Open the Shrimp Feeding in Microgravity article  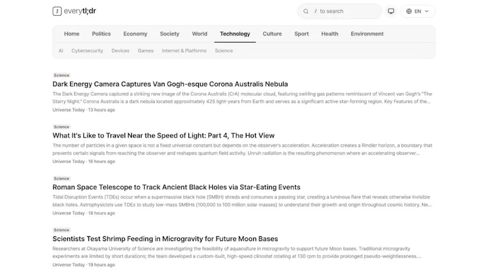point(165,239)
